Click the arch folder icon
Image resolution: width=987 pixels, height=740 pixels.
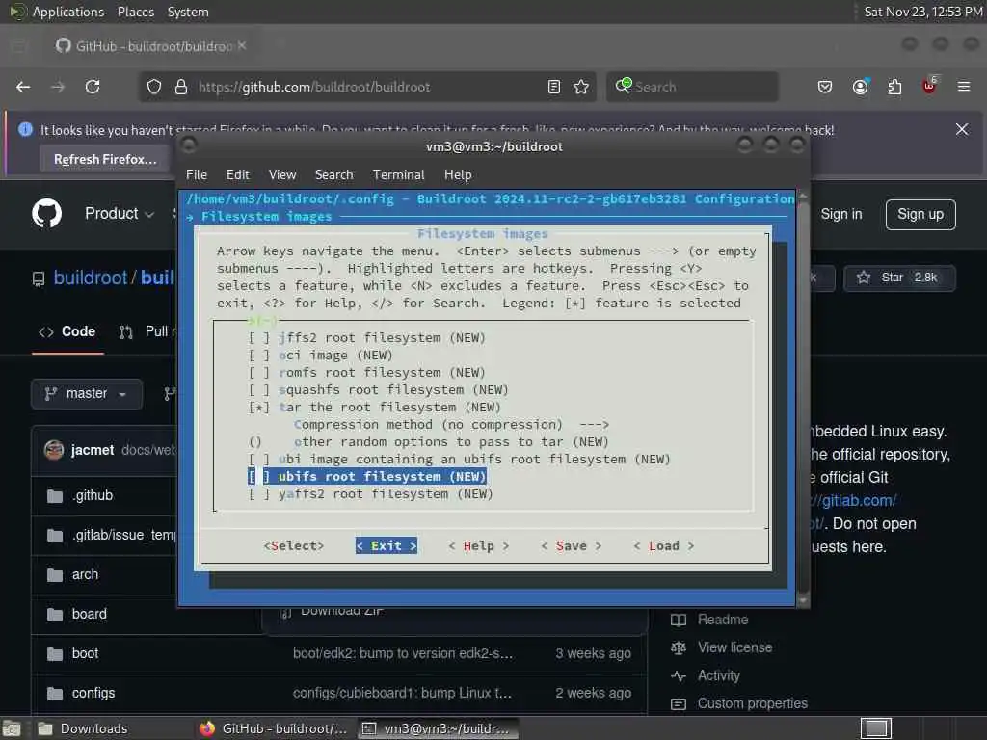click(x=55, y=575)
